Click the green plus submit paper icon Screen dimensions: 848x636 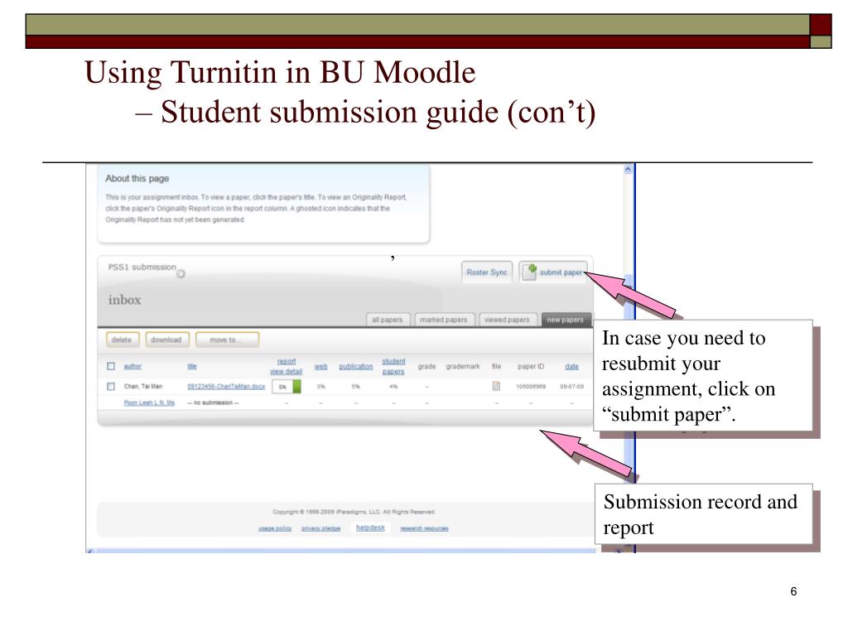pos(531,271)
